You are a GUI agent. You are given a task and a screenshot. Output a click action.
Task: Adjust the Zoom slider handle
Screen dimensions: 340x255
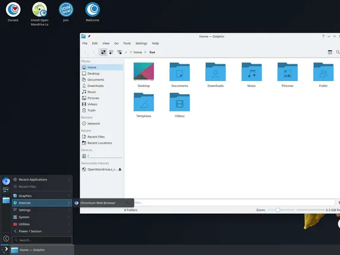tap(278, 210)
